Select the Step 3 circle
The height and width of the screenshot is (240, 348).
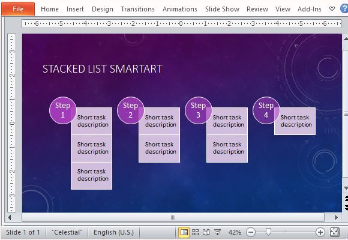point(198,110)
